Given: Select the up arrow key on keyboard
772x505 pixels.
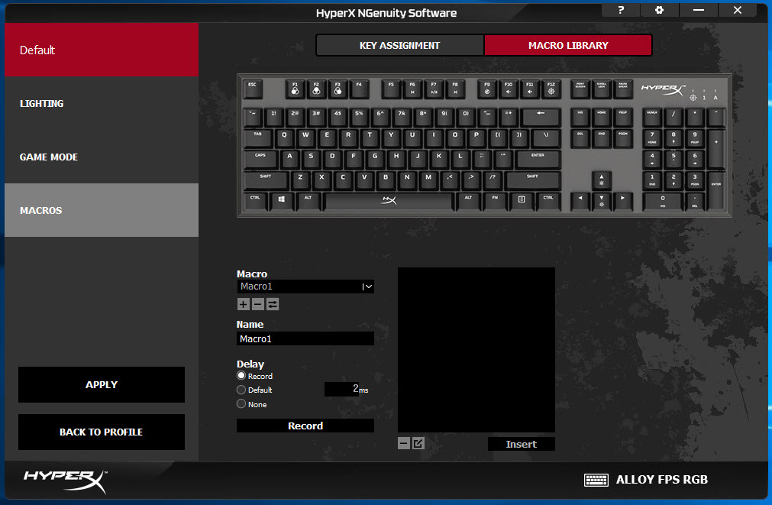Looking at the screenshot, I should 601,180.
